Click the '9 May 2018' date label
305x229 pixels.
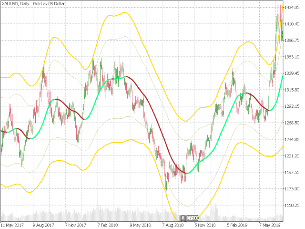(x=140, y=225)
